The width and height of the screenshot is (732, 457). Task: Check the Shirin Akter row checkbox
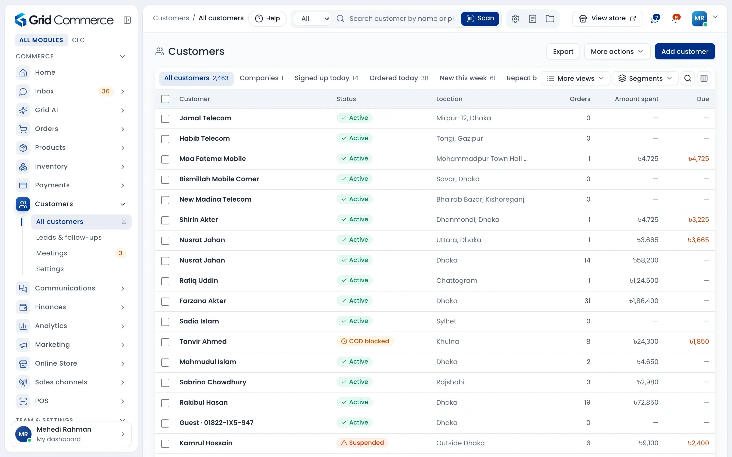[x=165, y=220]
